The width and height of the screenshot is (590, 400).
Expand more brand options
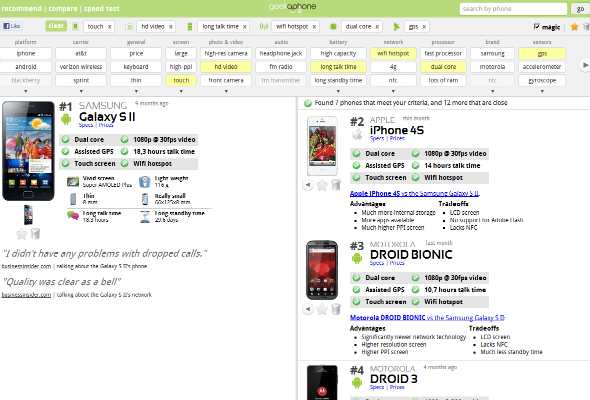click(x=492, y=91)
